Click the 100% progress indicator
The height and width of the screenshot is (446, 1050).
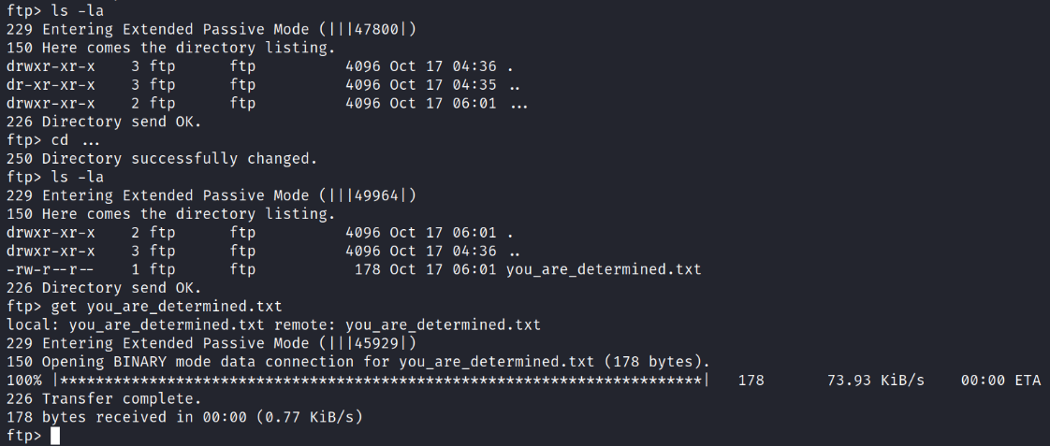click(x=24, y=380)
